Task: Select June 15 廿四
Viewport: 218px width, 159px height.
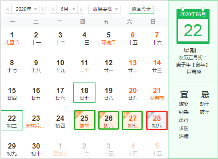Action: coord(12,94)
